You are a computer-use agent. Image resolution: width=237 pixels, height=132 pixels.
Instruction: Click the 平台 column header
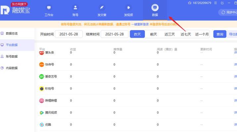(x=42, y=49)
